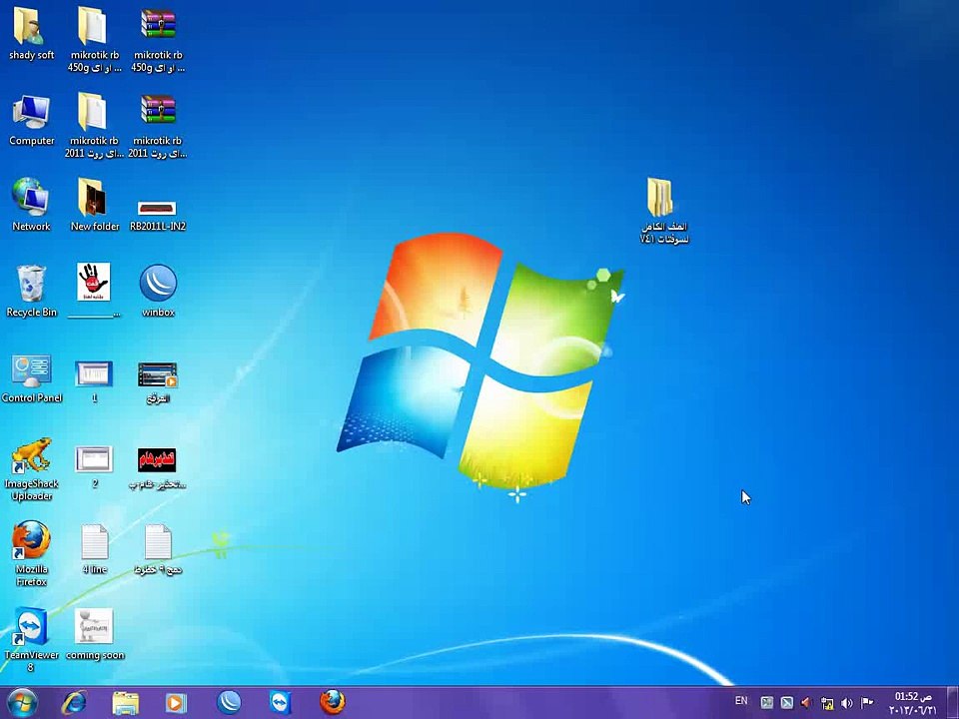Open the Action Center flag icon
Screen dimensions: 959x719
[x=867, y=702]
